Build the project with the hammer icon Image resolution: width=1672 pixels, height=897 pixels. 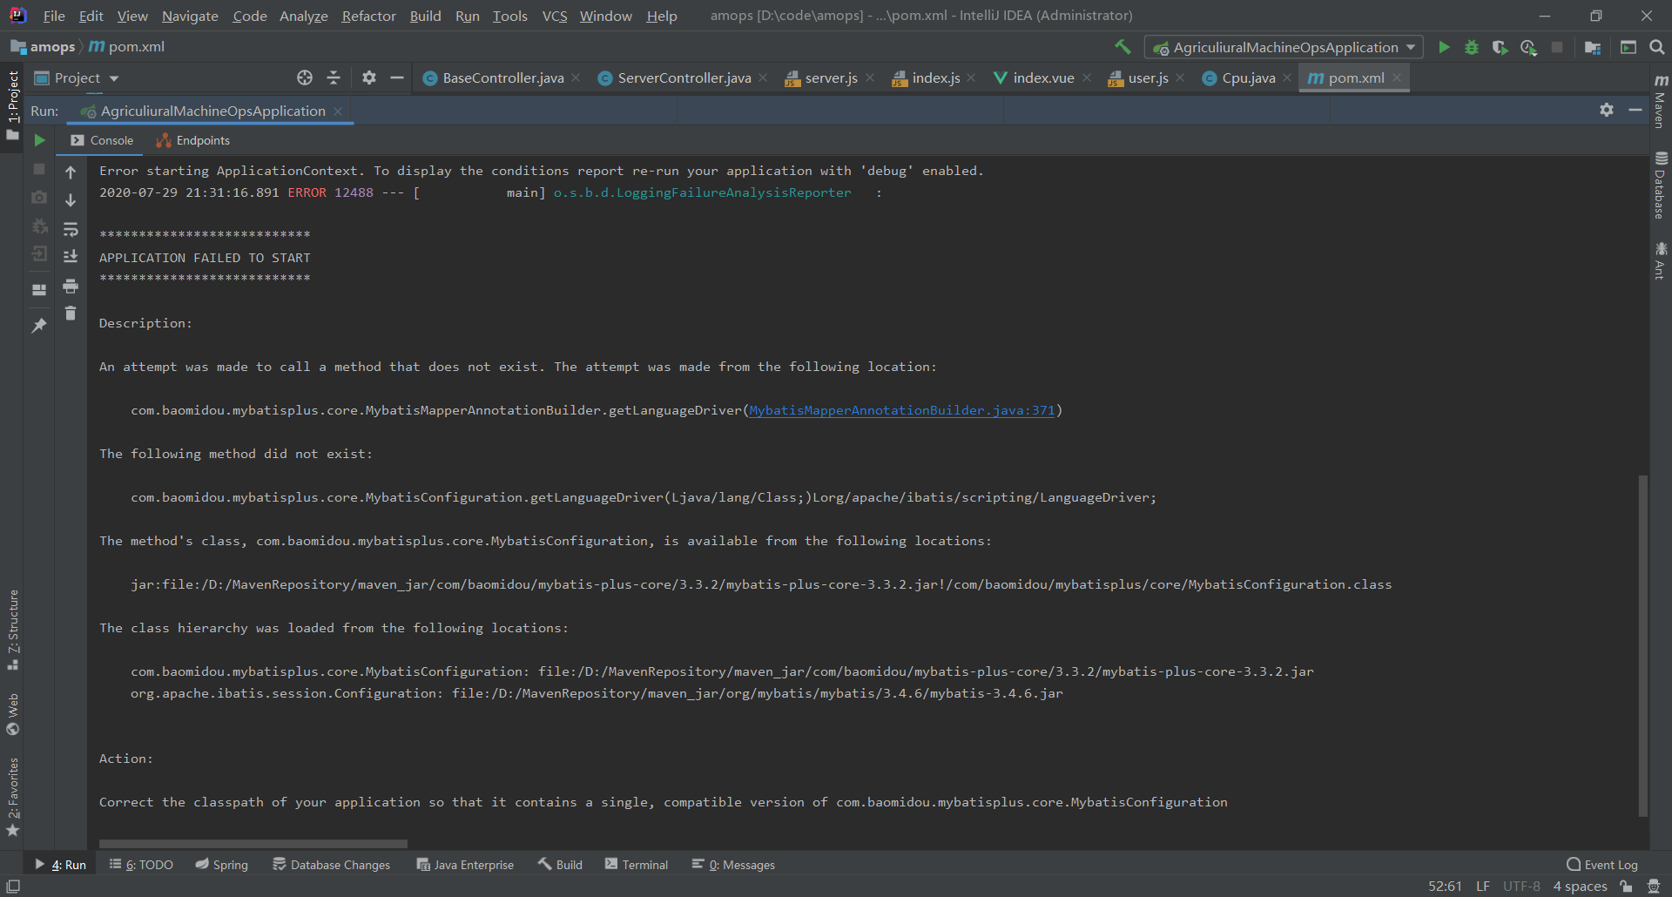tap(1123, 47)
